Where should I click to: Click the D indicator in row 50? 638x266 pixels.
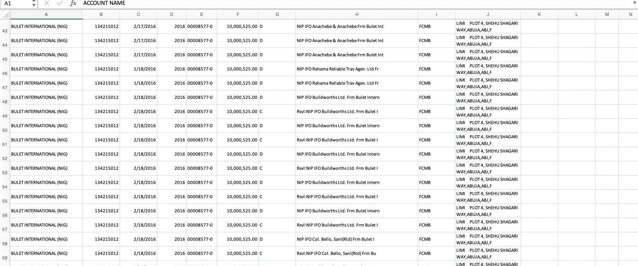click(261, 126)
